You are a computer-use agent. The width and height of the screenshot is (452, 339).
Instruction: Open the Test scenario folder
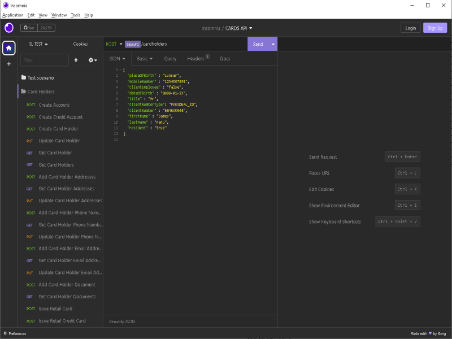pyautogui.click(x=60, y=78)
